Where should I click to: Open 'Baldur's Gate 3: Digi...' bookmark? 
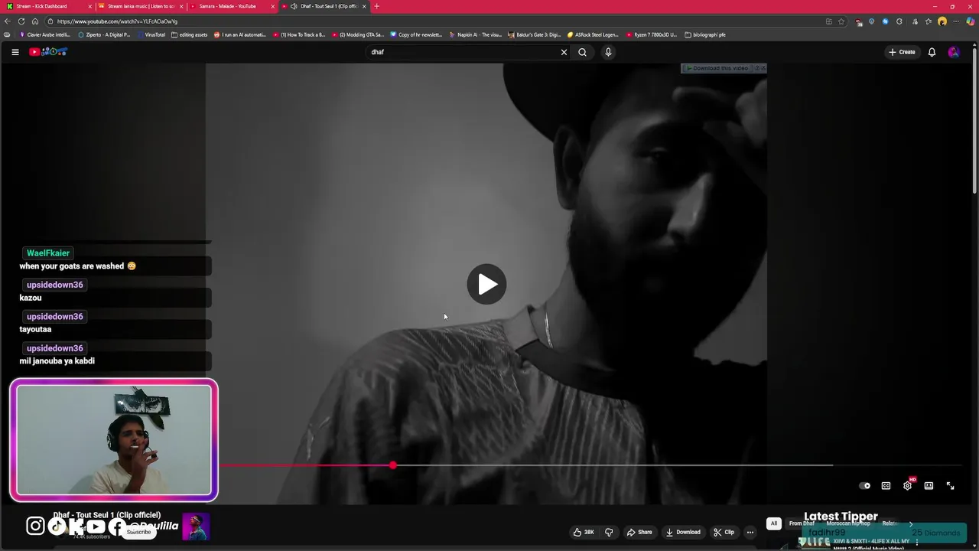coord(535,34)
